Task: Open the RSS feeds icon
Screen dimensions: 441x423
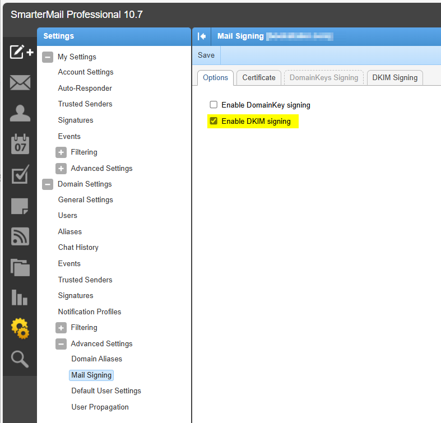Action: pos(20,236)
